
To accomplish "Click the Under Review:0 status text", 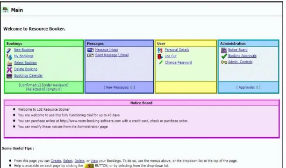I will (x=55, y=85).
